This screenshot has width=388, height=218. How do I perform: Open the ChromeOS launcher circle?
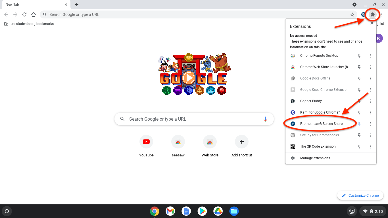click(7, 211)
